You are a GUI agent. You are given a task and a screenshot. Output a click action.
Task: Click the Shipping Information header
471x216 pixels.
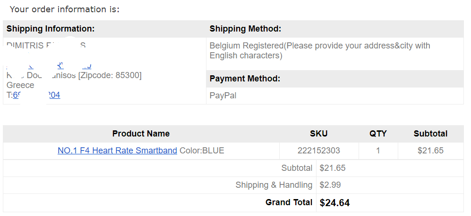pyautogui.click(x=51, y=29)
